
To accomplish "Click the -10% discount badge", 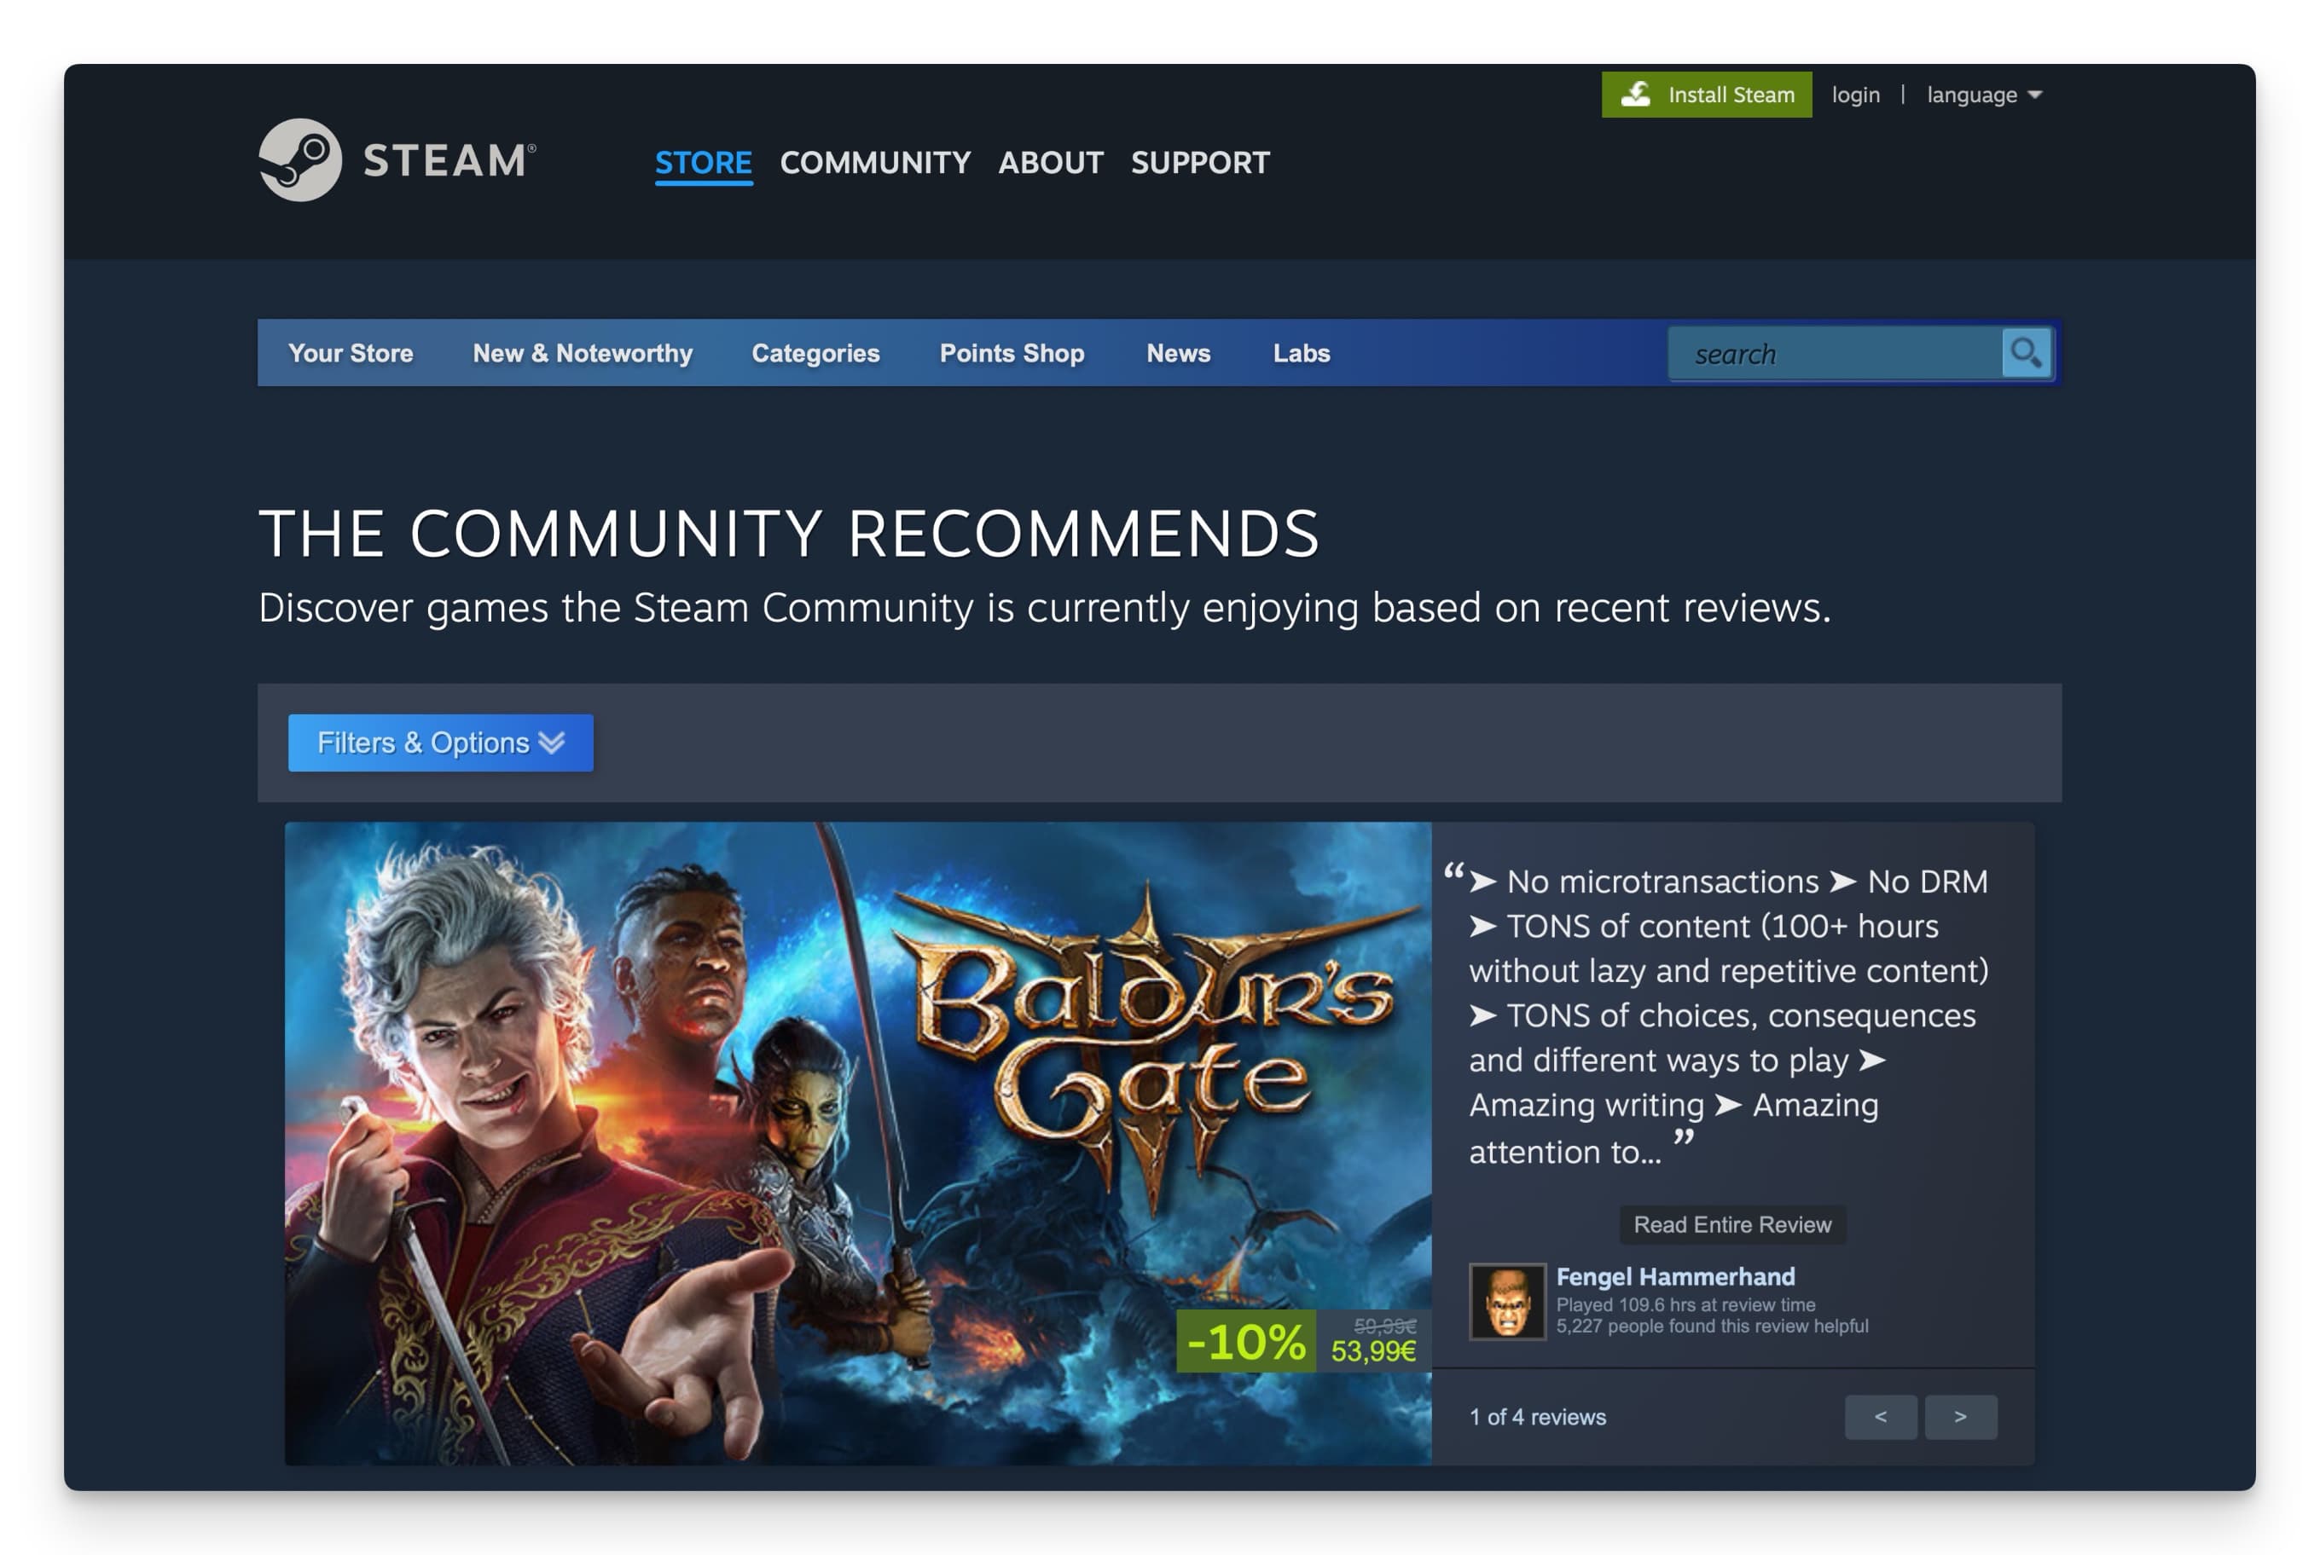I will click(x=1245, y=1341).
